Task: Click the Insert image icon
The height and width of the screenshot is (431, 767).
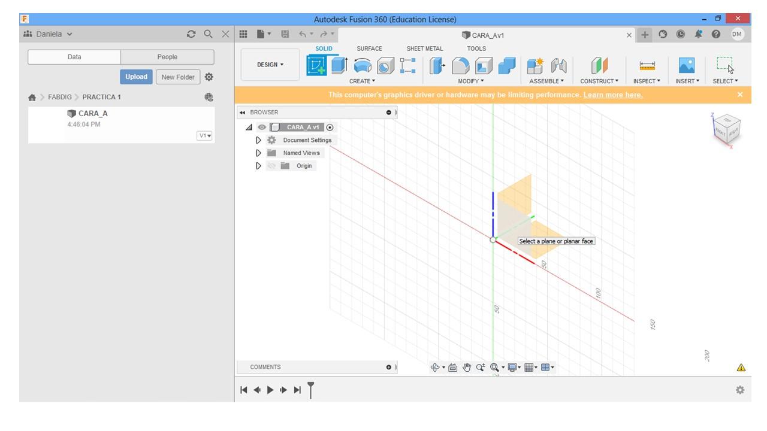Action: 687,66
